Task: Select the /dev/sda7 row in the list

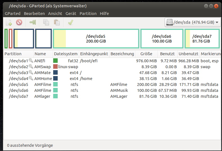Action: pyautogui.click(x=112, y=96)
